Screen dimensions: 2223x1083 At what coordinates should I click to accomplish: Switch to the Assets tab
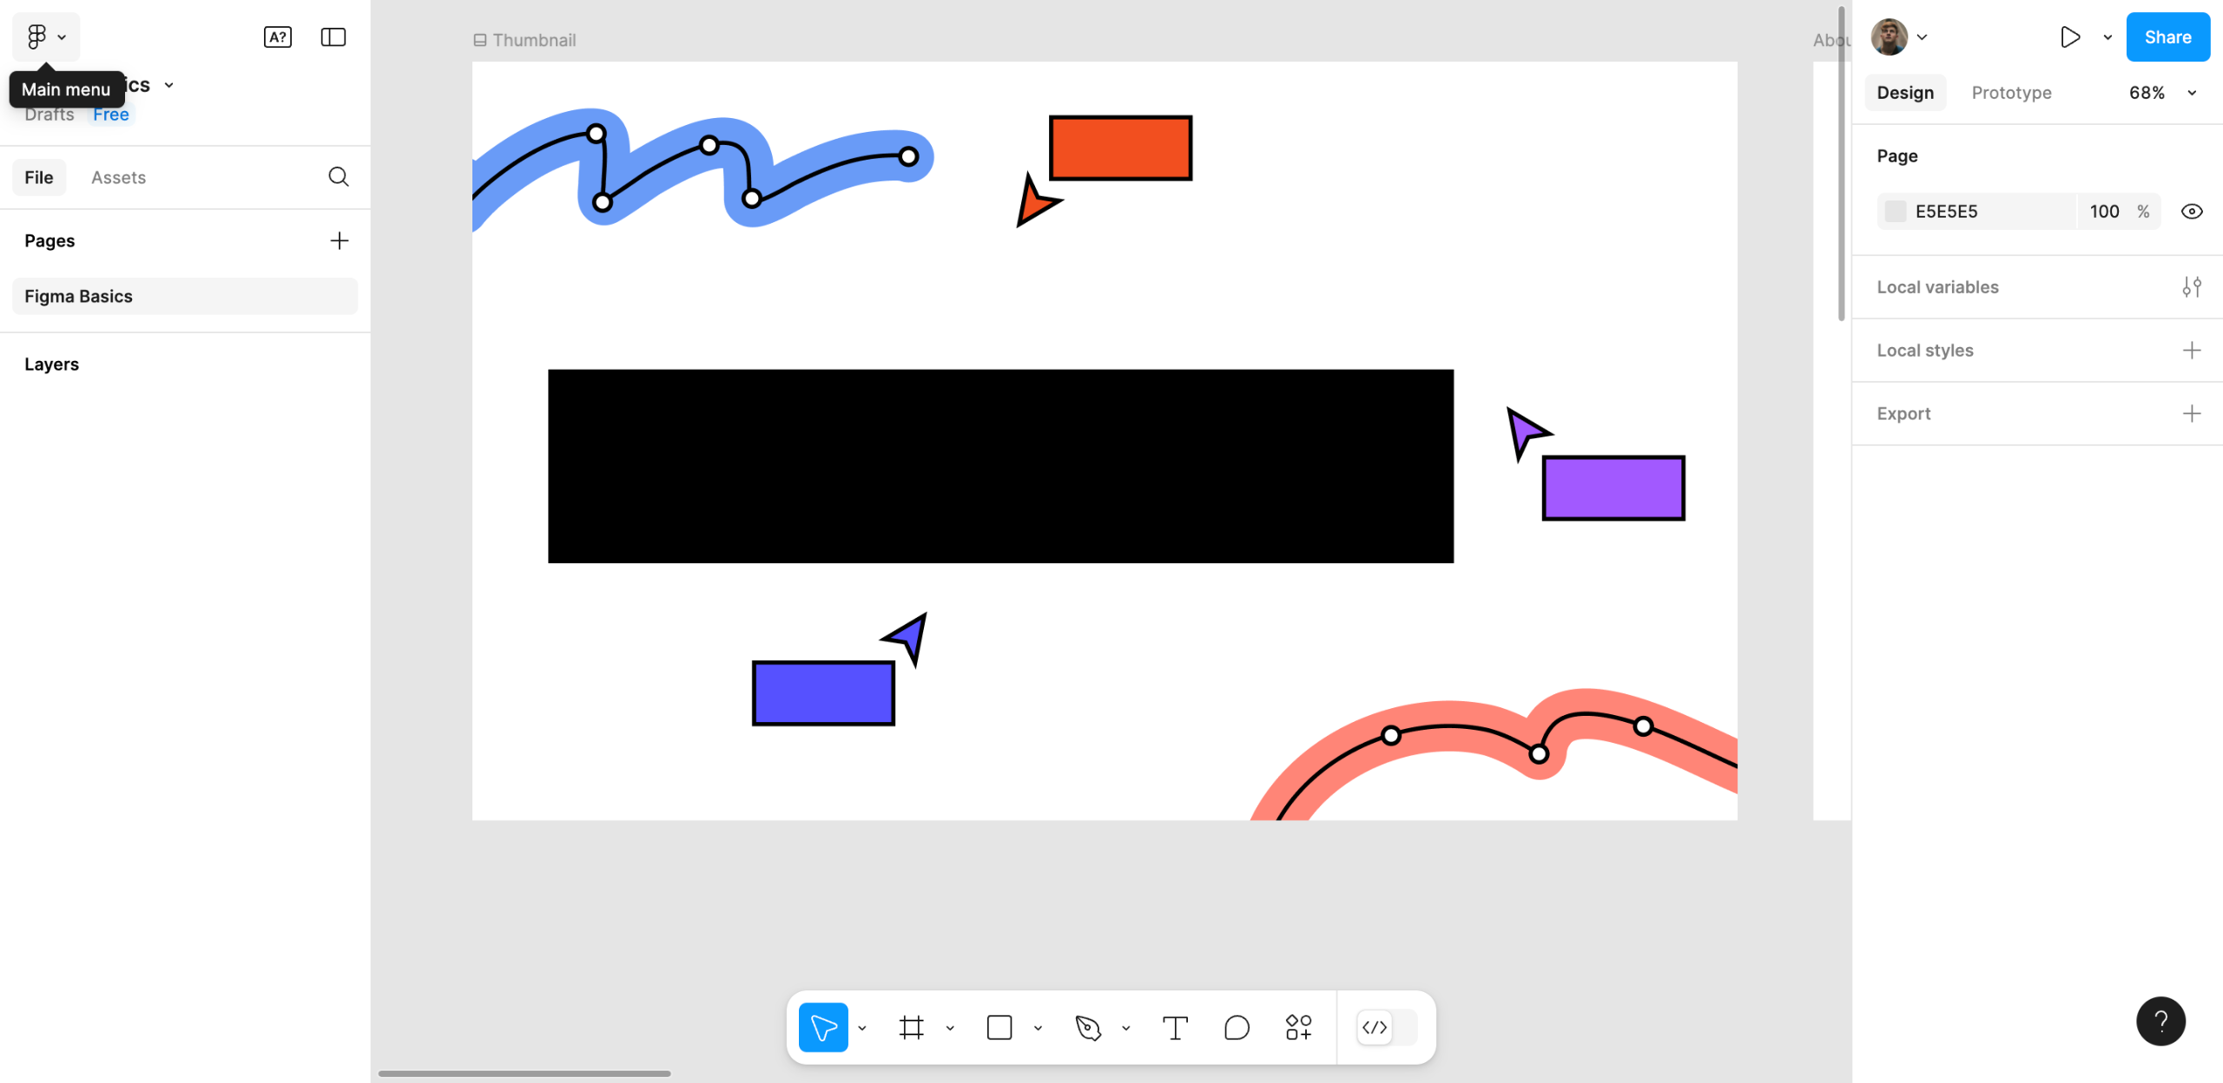(118, 178)
